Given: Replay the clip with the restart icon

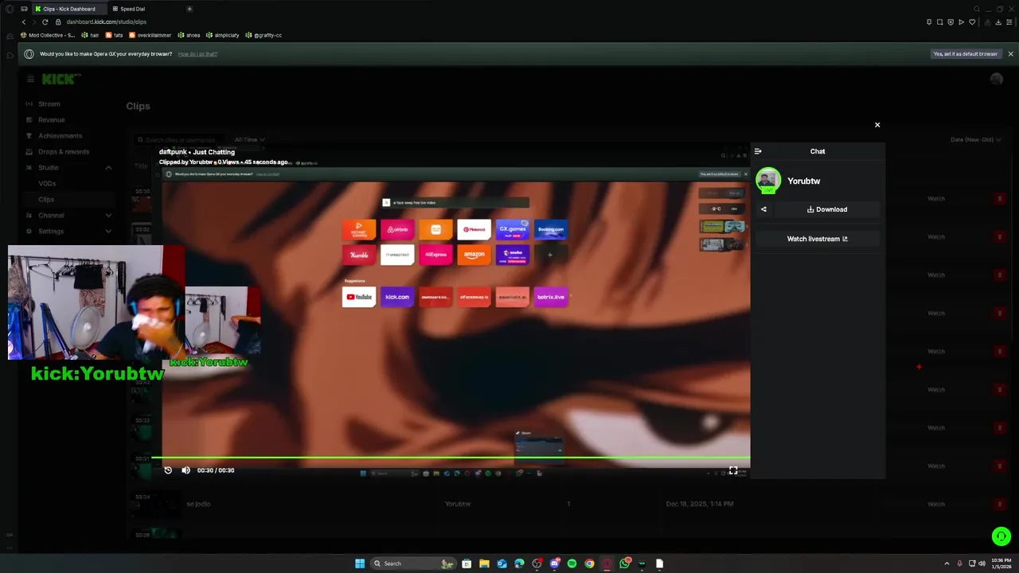Looking at the screenshot, I should (x=168, y=470).
